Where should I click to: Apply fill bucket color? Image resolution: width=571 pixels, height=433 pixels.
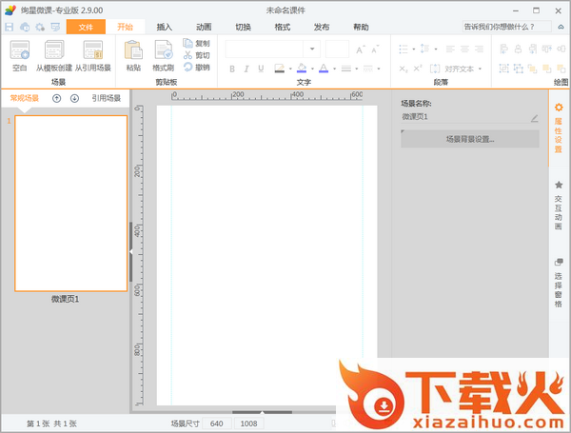(x=302, y=69)
